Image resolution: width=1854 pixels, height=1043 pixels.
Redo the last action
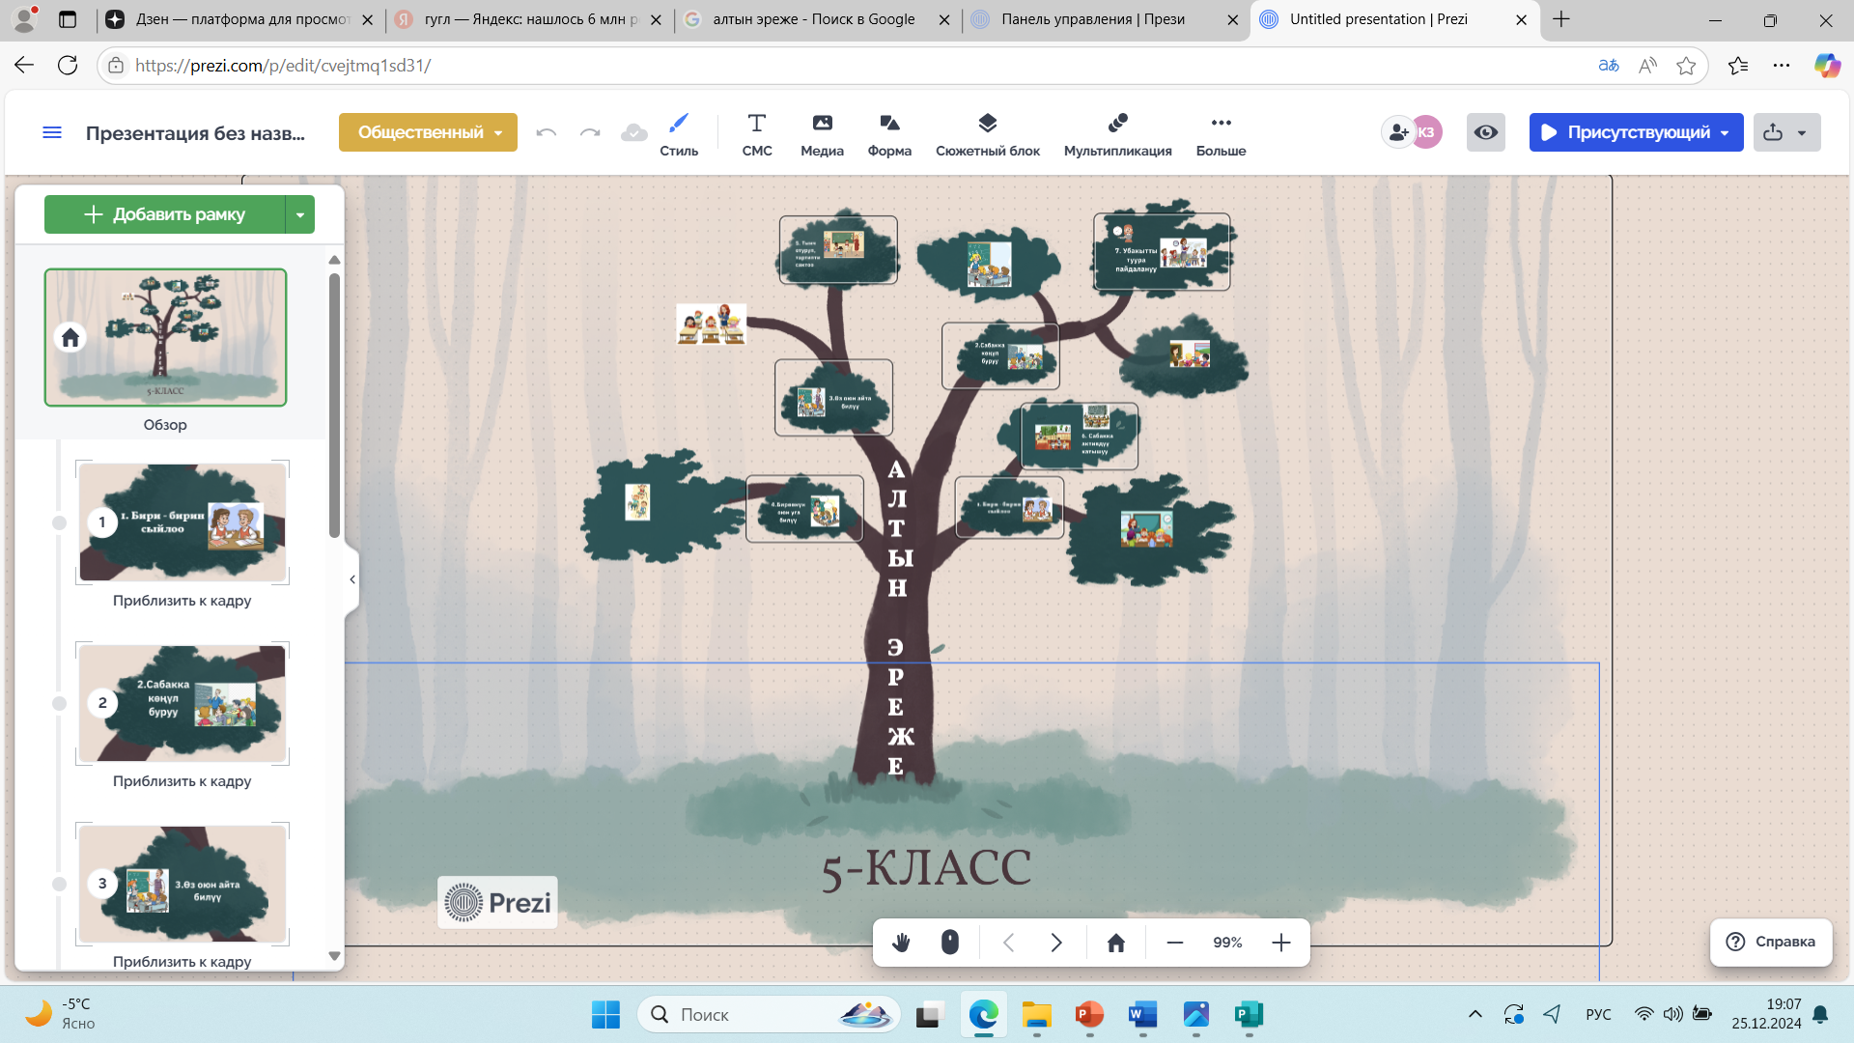(x=590, y=132)
